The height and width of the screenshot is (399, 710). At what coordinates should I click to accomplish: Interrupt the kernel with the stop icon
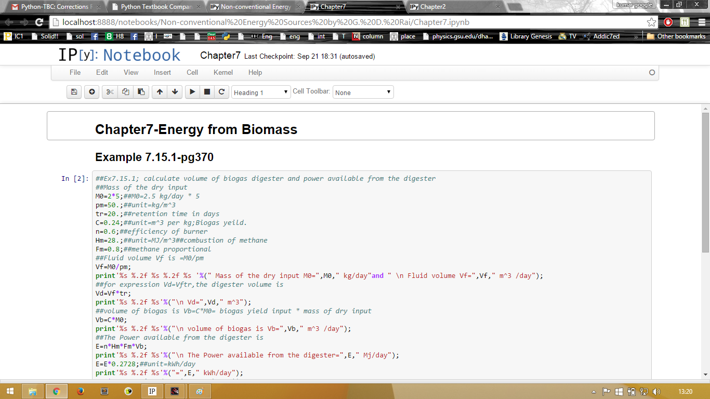[207, 92]
